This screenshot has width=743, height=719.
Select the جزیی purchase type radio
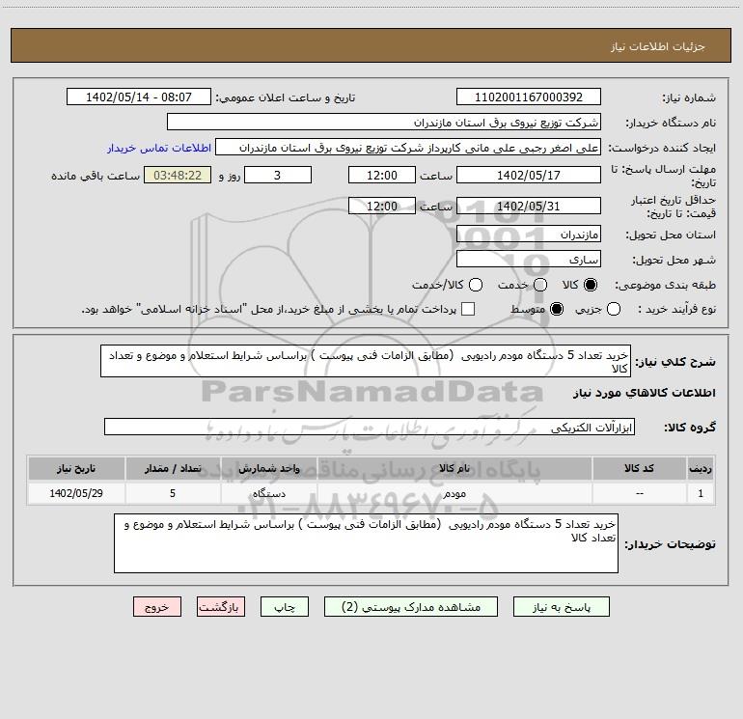coord(614,309)
